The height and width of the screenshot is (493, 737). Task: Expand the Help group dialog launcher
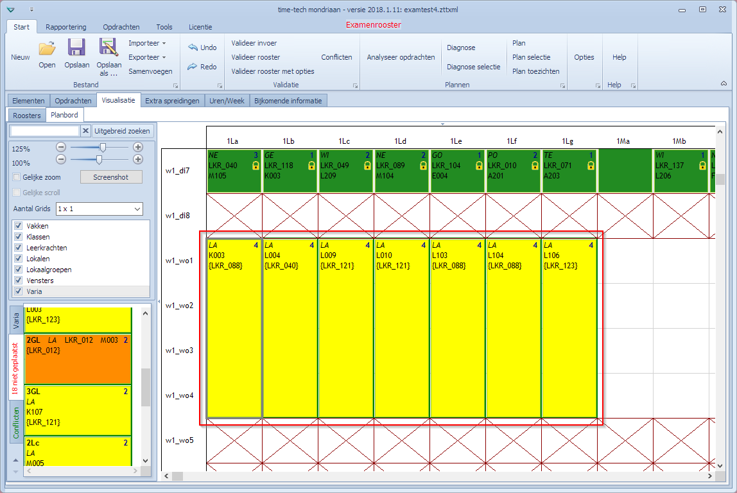point(633,86)
